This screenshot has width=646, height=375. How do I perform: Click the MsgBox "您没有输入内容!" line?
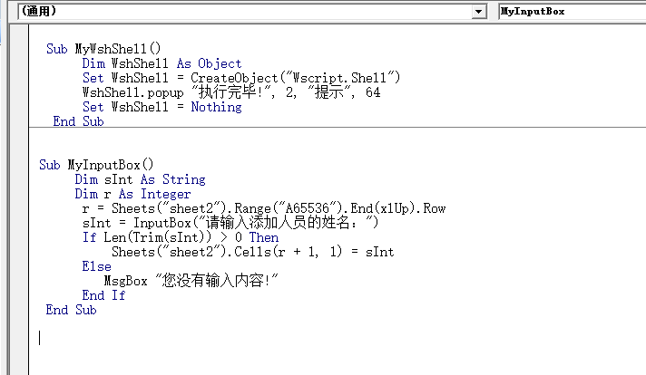(191, 281)
